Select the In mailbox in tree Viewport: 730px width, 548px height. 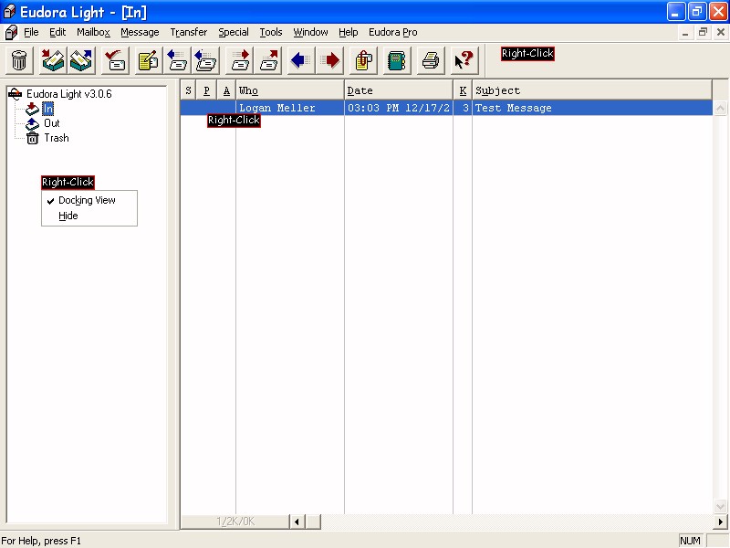click(x=48, y=109)
